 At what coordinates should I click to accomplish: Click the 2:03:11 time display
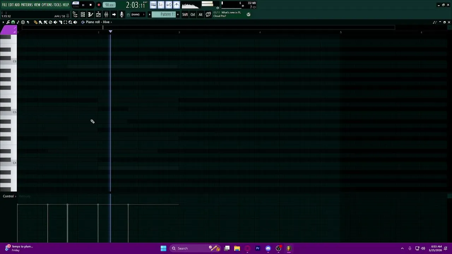tap(136, 5)
